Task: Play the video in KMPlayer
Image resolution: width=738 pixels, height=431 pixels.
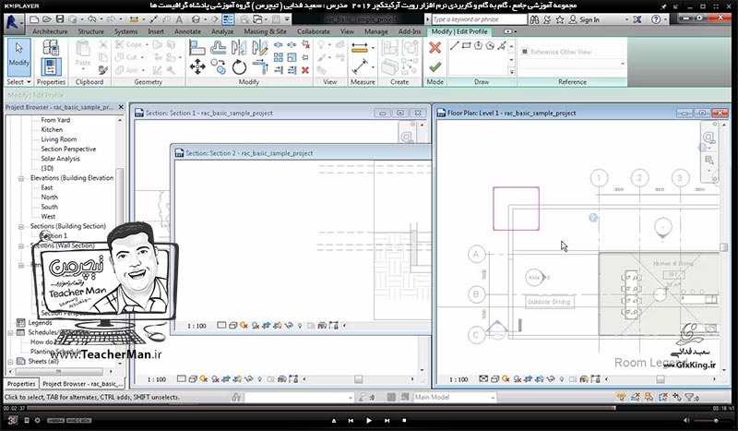Action: pos(369,420)
